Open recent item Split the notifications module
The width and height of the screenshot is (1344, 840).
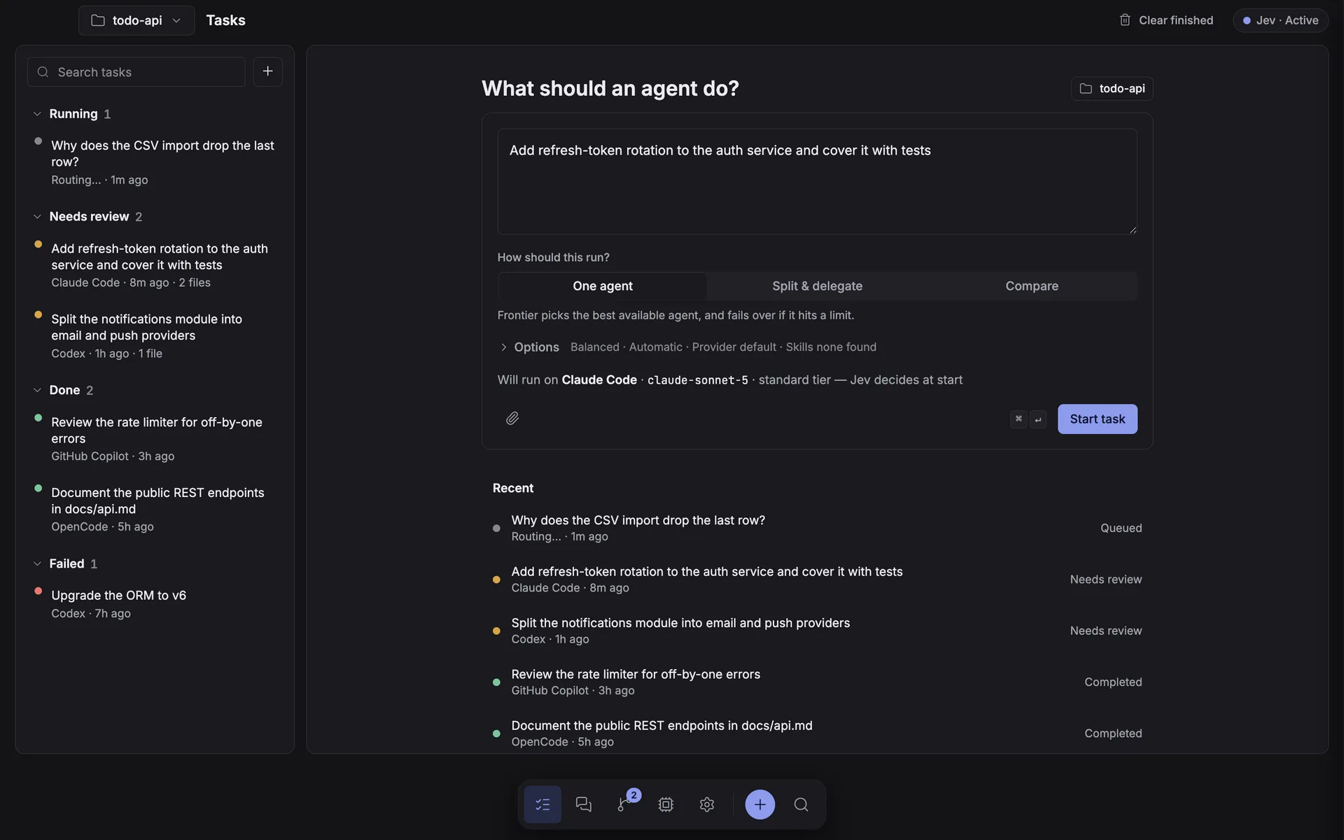817,631
